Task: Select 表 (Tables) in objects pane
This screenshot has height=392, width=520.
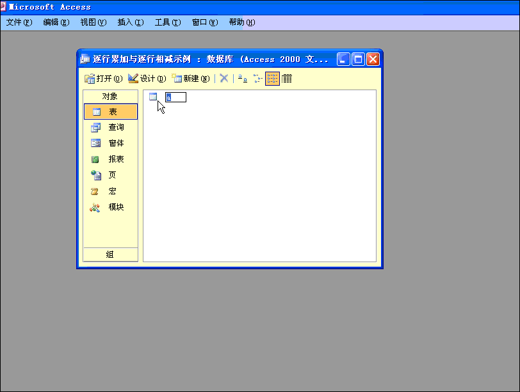Action: (111, 111)
